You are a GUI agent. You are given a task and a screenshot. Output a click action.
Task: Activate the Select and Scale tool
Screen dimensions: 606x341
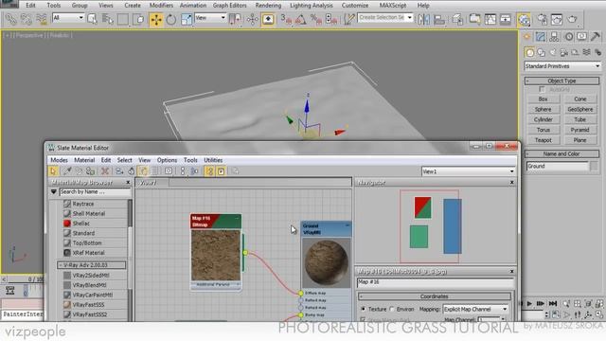click(x=186, y=19)
